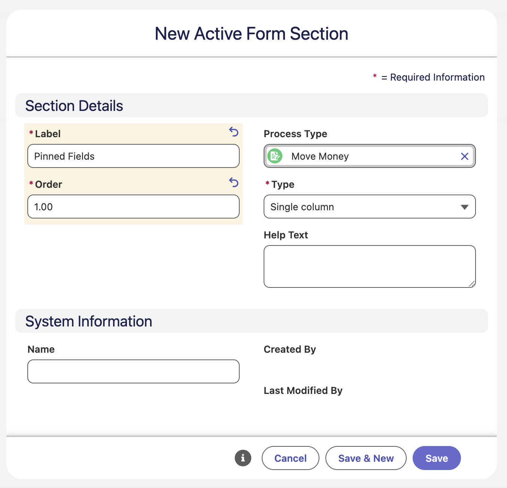Click into the Order field showing 1.00
Screen dimensions: 507x488
(x=133, y=207)
